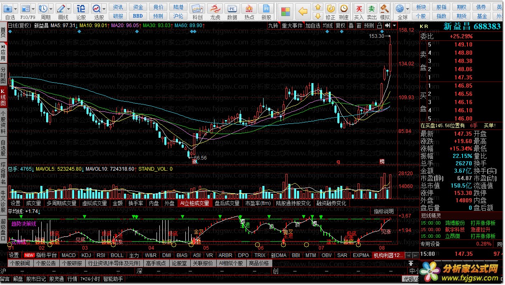Switch to the MACD indicator tab

pyautogui.click(x=69, y=255)
